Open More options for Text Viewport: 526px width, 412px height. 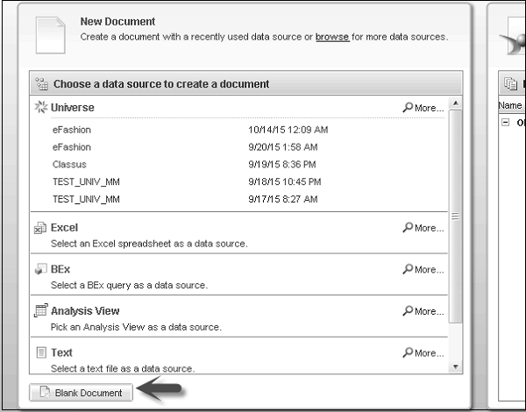click(423, 353)
